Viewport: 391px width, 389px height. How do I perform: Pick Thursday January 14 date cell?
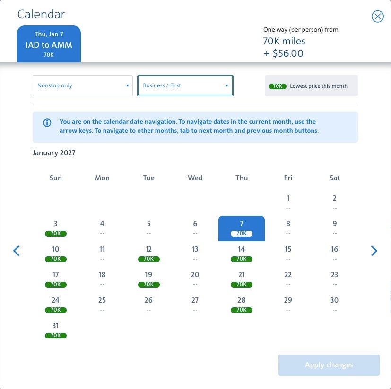[242, 254]
